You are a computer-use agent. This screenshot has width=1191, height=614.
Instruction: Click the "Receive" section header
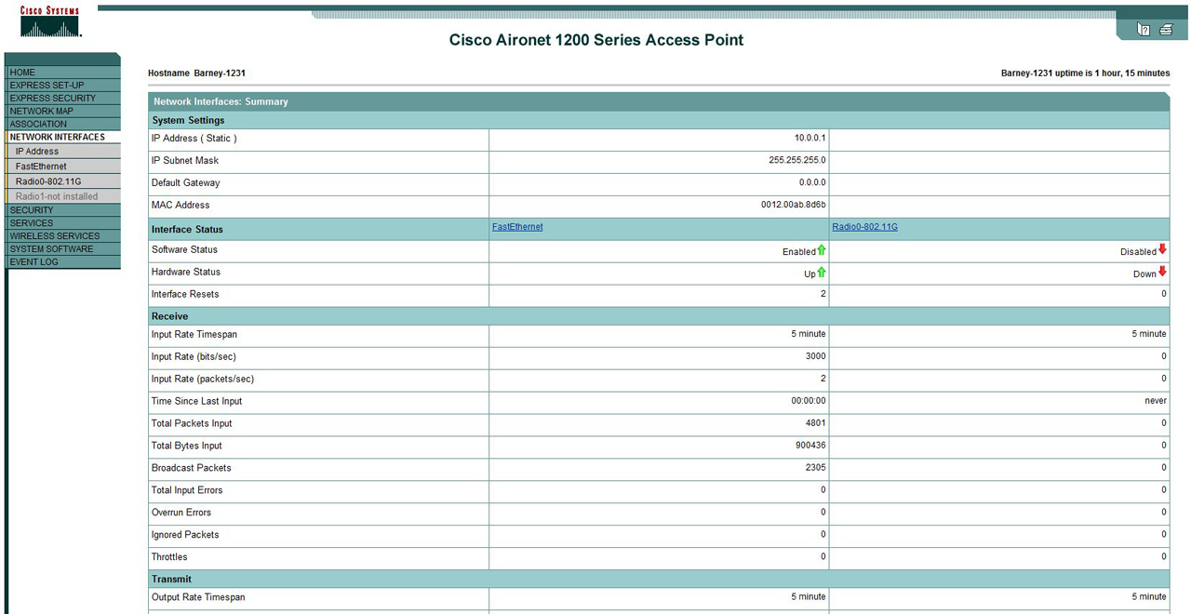(170, 317)
